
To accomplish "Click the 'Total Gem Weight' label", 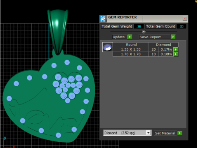I will 117,26.
